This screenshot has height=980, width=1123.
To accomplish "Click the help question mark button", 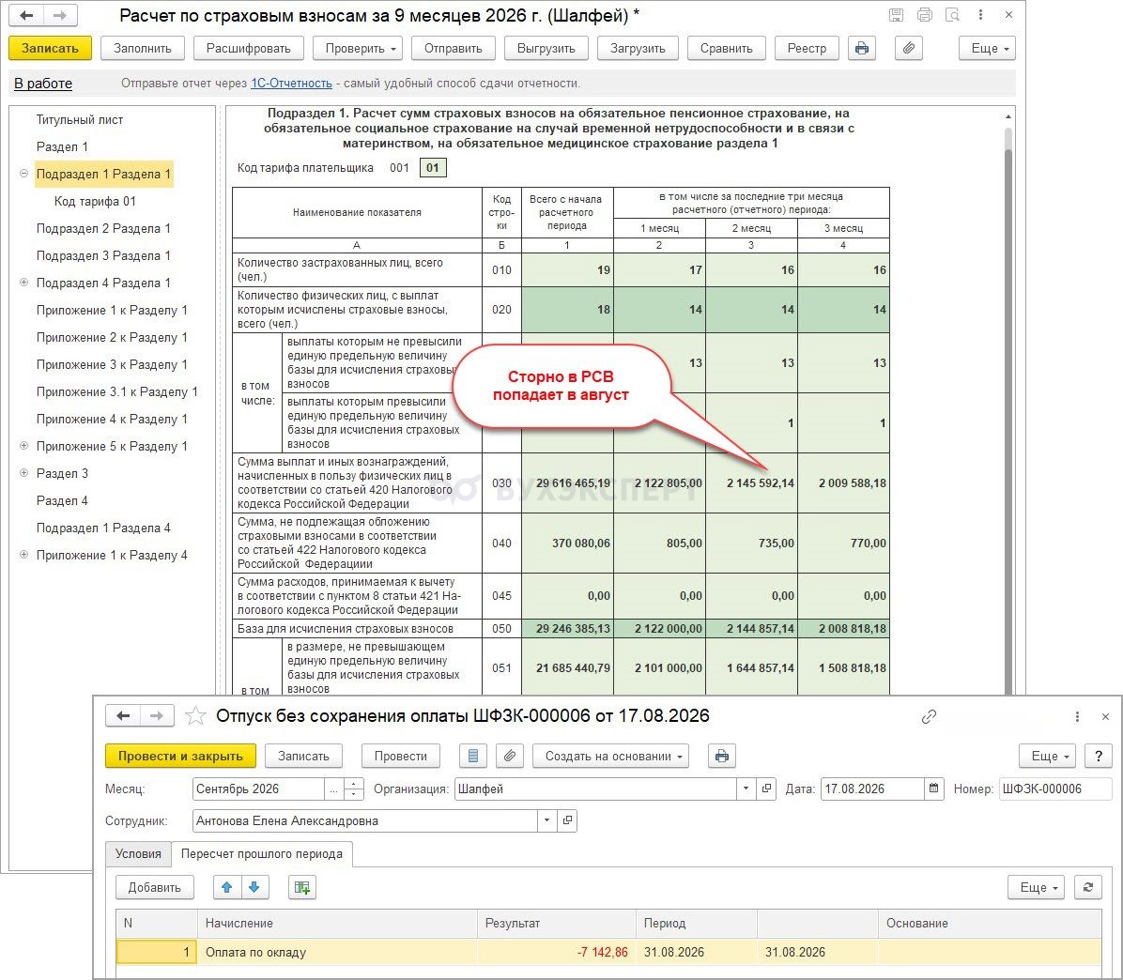I will pos(1098,756).
